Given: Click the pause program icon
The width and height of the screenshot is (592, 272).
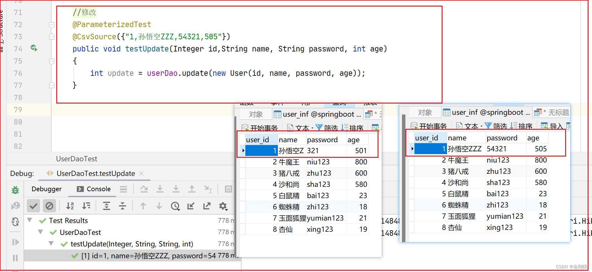Looking at the screenshot, I should [15, 258].
